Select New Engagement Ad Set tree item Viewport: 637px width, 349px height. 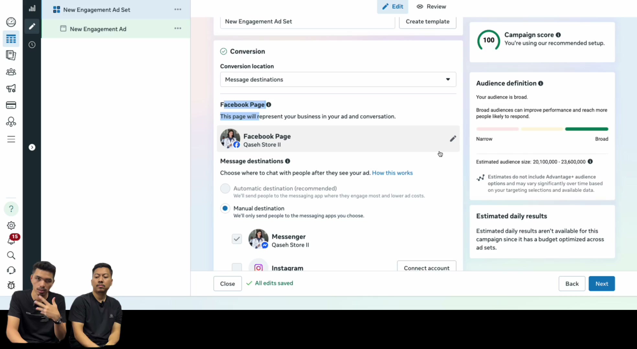116,10
